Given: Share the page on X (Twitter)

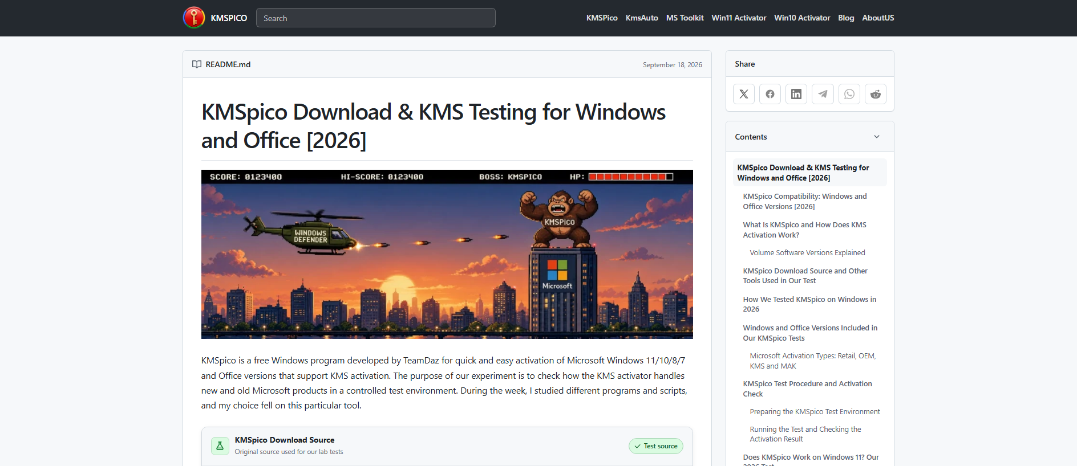Looking at the screenshot, I should tap(744, 94).
